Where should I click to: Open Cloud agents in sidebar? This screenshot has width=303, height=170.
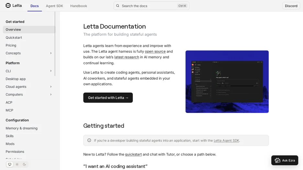coord(16,87)
